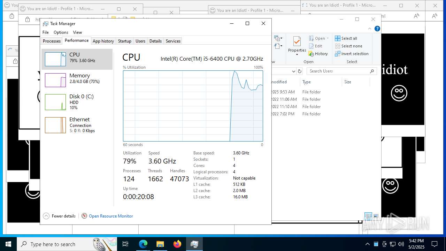
Task: Select the Memory thumbnail graph in sidebar
Action: [x=55, y=80]
